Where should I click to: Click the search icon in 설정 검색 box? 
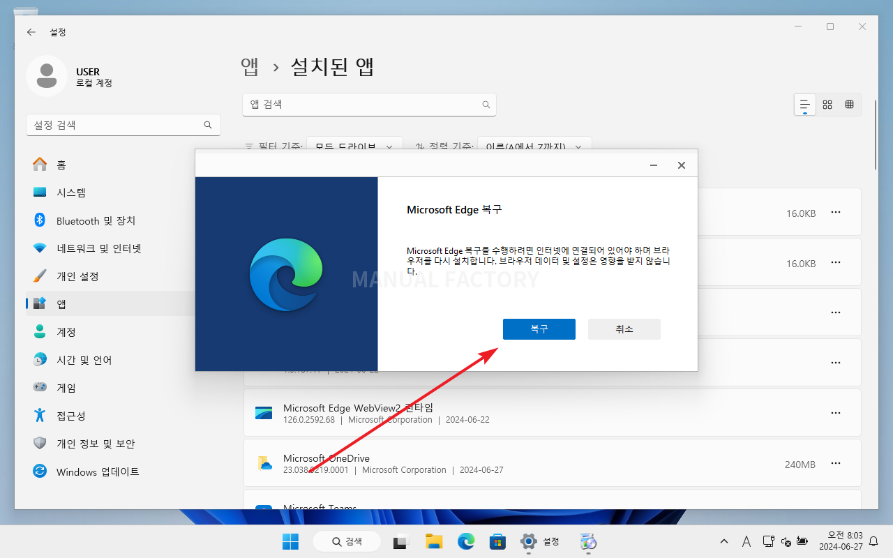[208, 126]
